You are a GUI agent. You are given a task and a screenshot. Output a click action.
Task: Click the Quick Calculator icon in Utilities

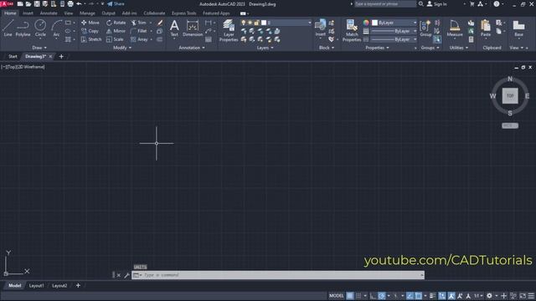pos(471,39)
